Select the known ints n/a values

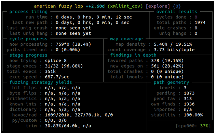[63, 104]
